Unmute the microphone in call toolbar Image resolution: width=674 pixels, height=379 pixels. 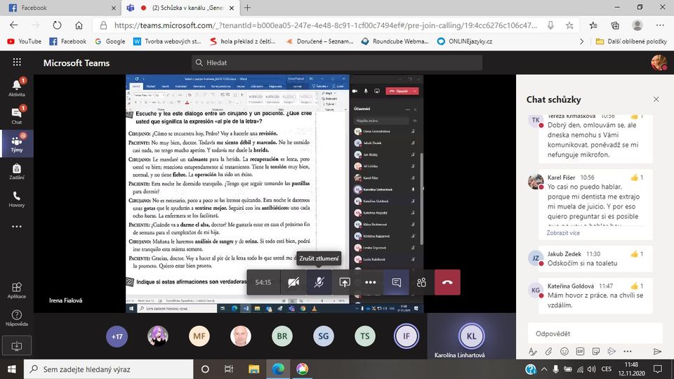[319, 282]
